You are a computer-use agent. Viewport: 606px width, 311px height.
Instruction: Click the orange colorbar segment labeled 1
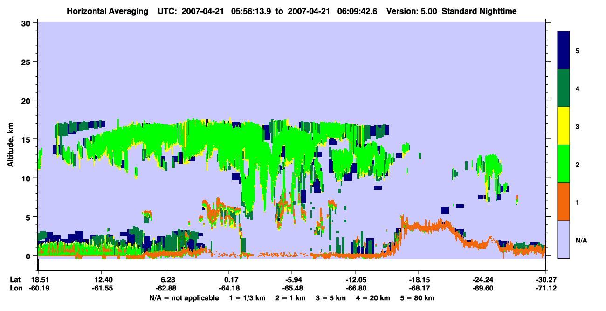(564, 201)
